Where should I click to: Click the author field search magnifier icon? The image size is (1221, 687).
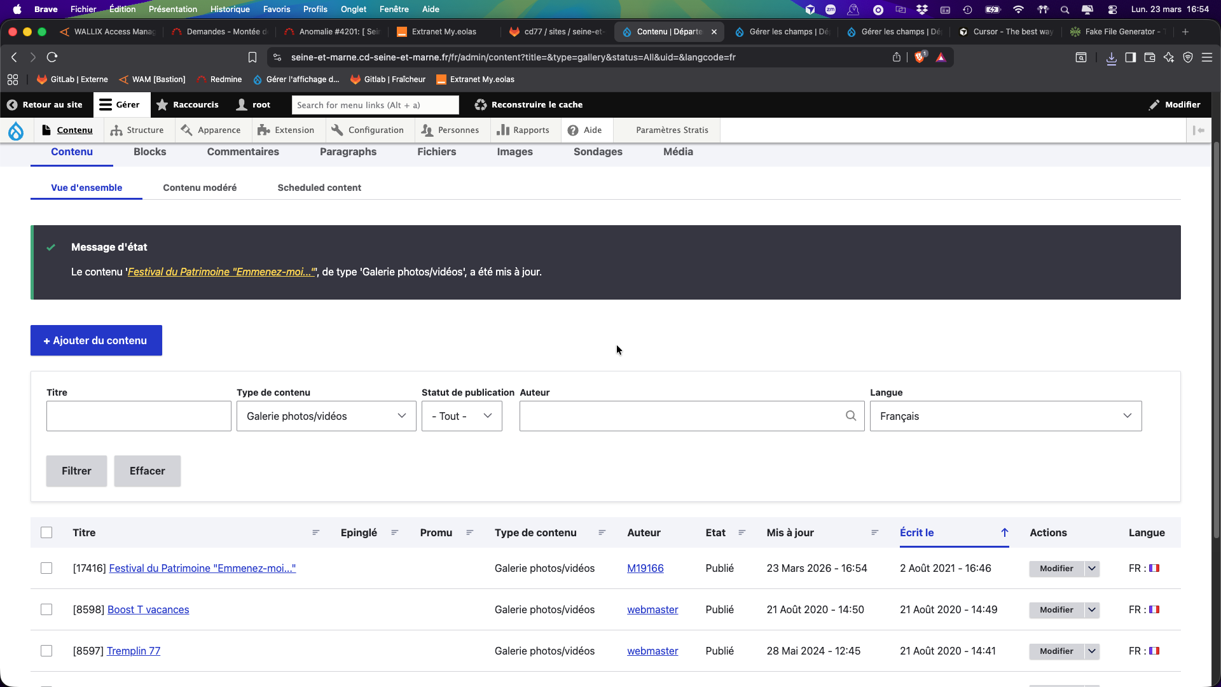point(851,416)
